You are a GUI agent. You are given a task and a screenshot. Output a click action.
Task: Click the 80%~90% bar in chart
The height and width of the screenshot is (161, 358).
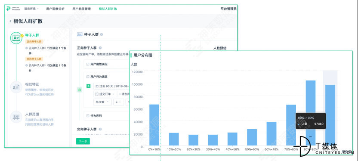click(311, 113)
